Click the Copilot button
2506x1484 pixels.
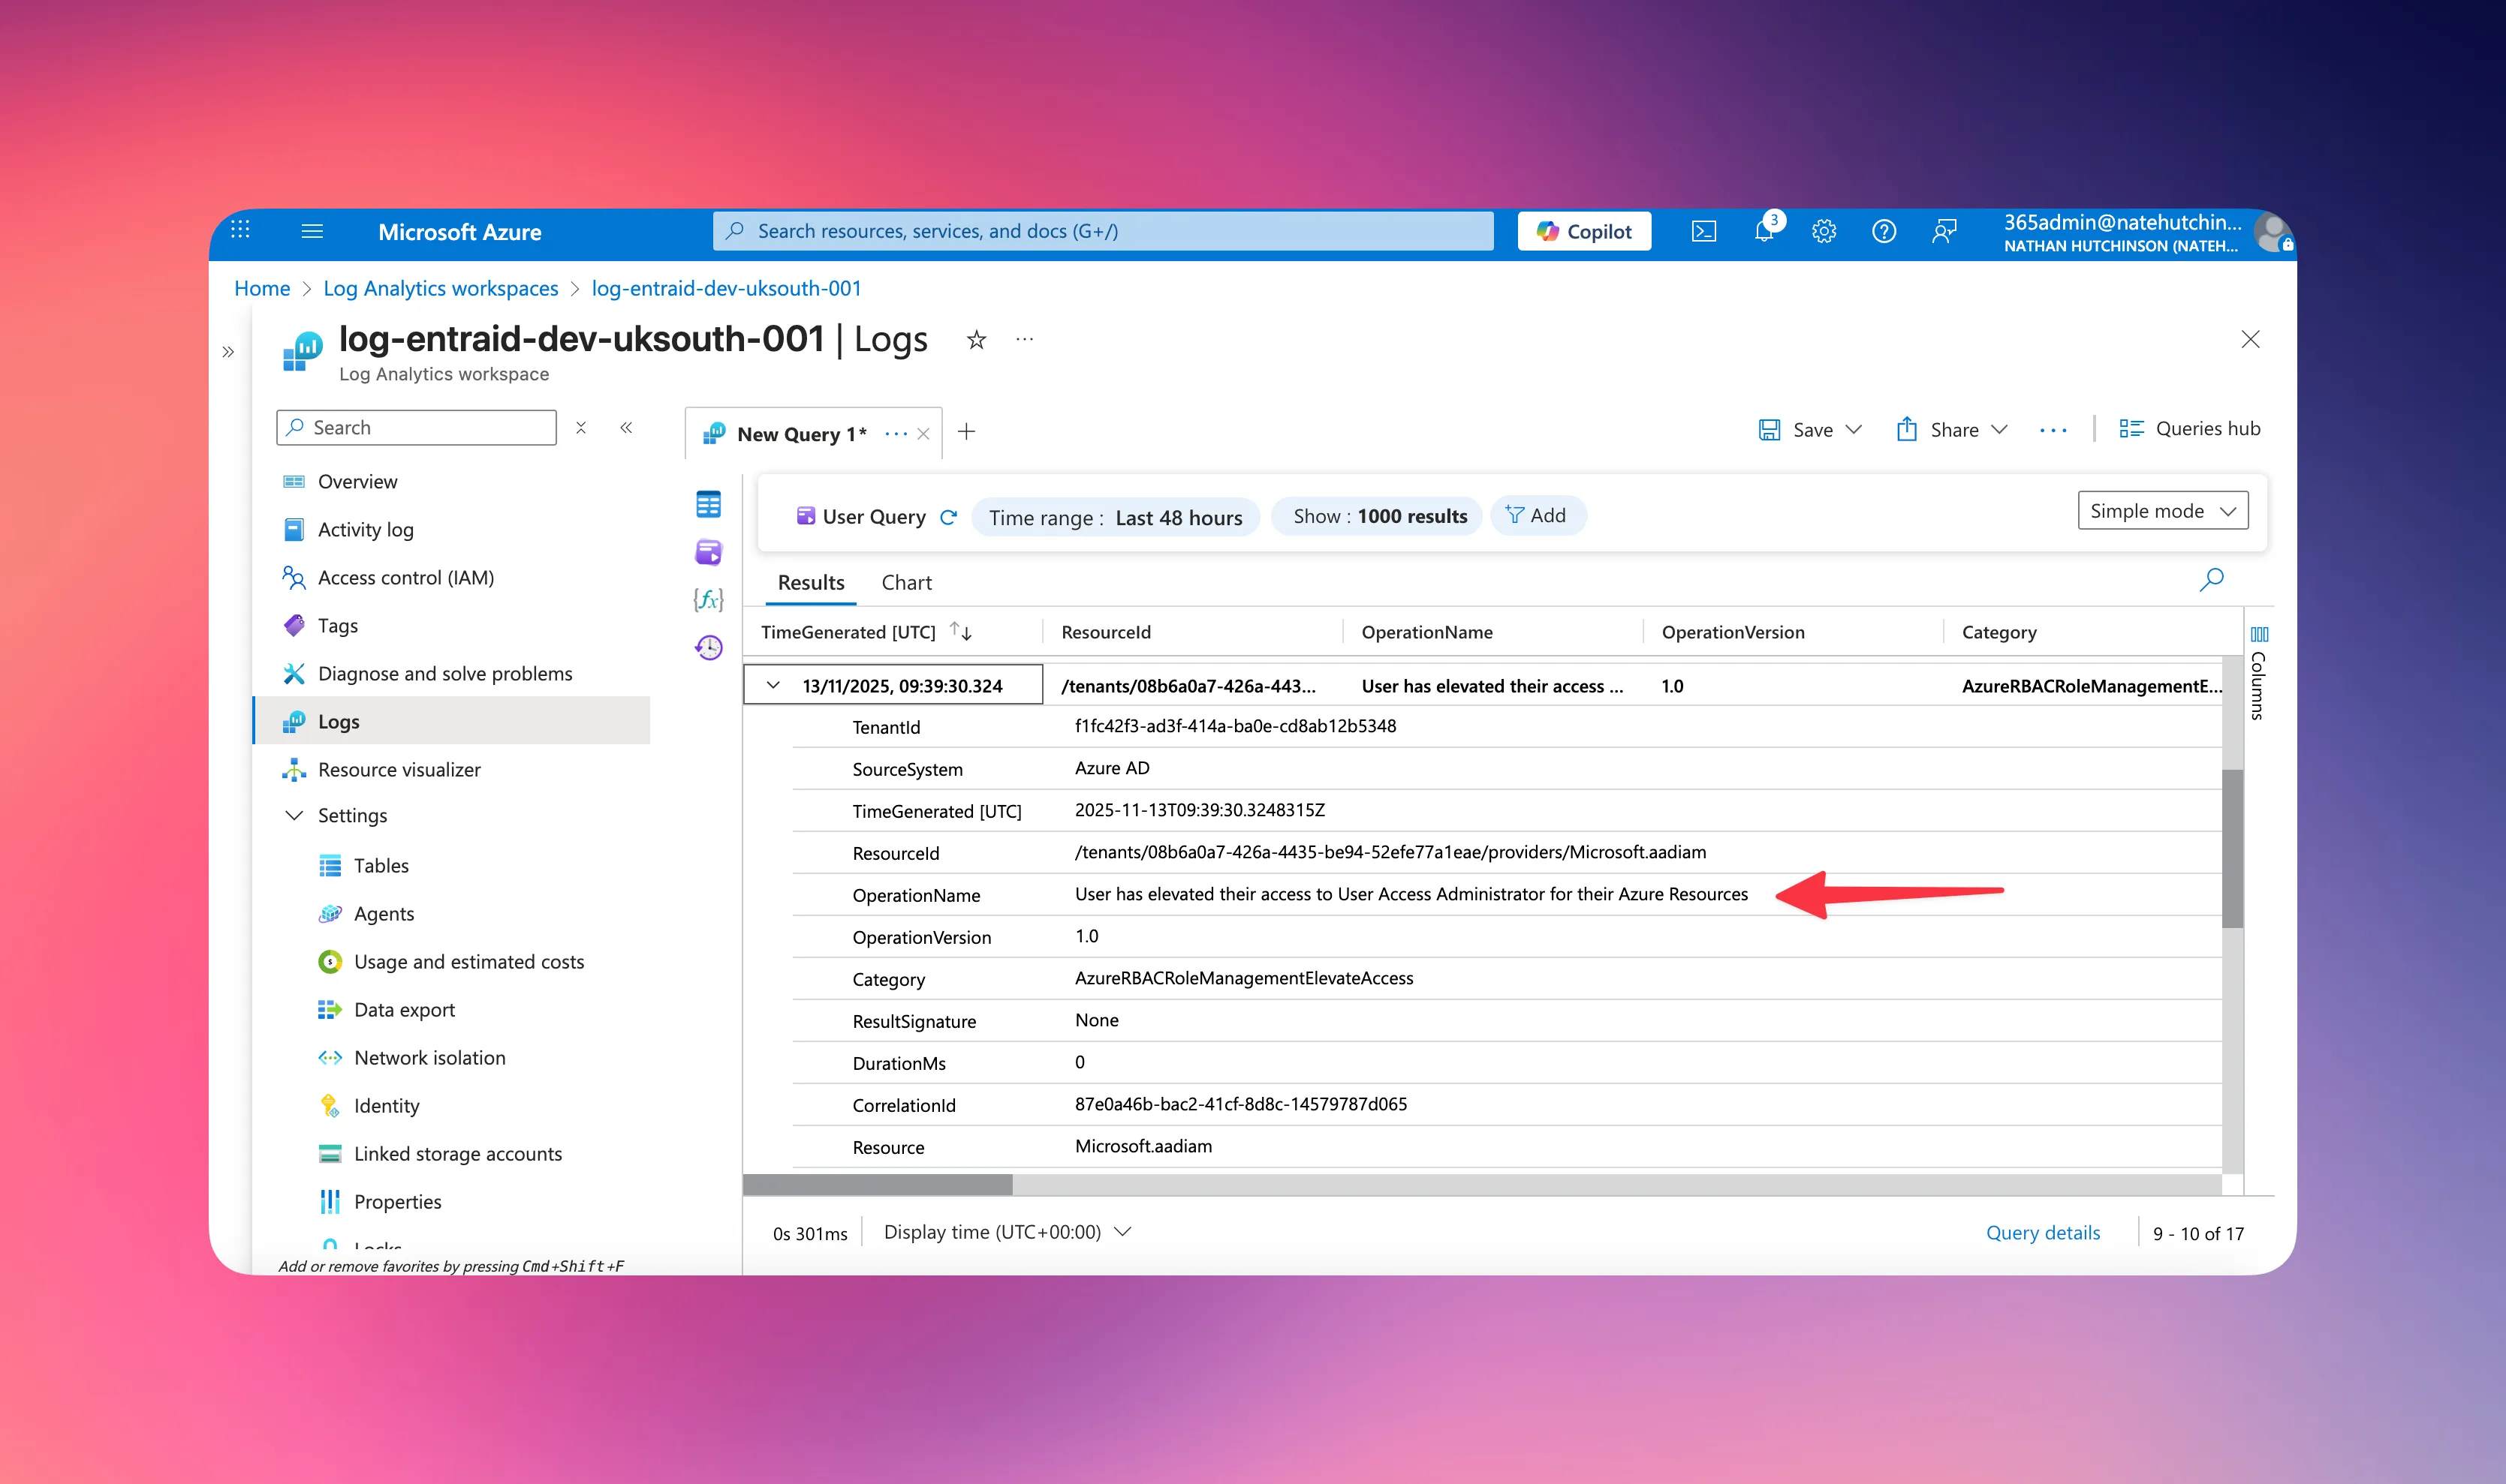[x=1583, y=231]
